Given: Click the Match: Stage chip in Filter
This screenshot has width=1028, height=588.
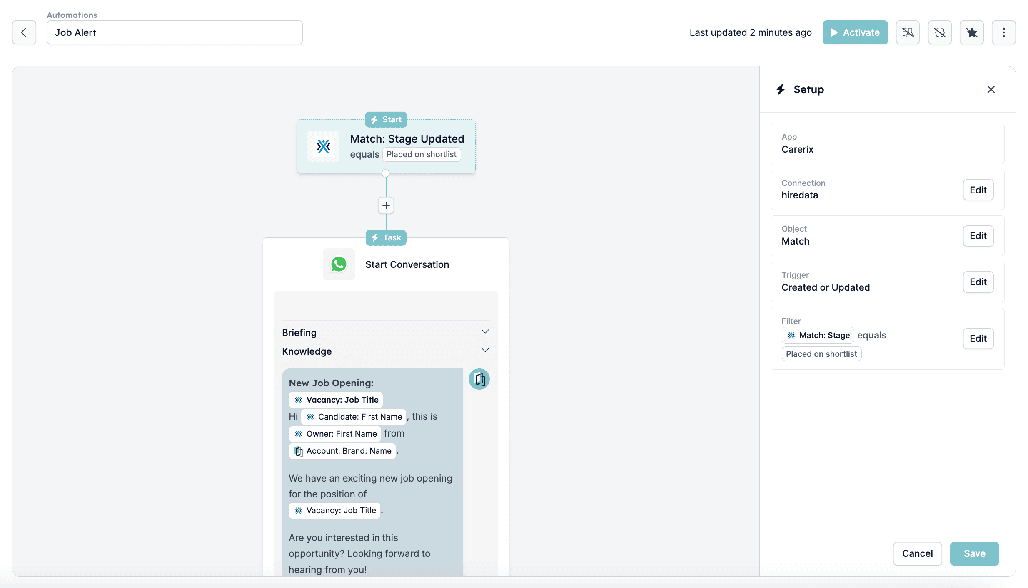Looking at the screenshot, I should click(818, 335).
